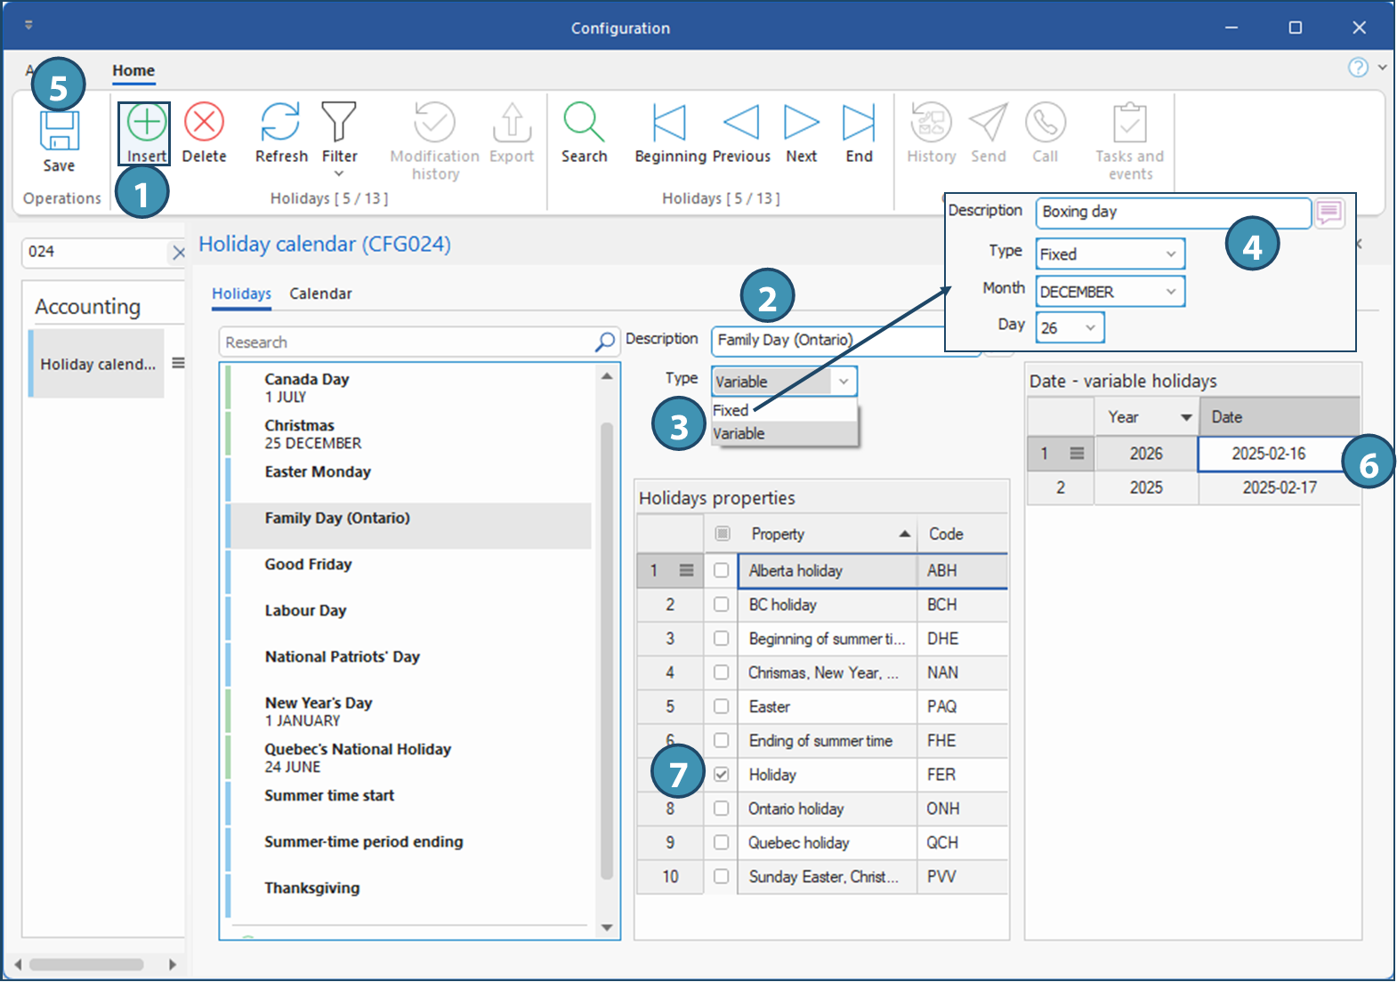
Task: Enable the Ontario holiday checkbox
Action: 722,809
